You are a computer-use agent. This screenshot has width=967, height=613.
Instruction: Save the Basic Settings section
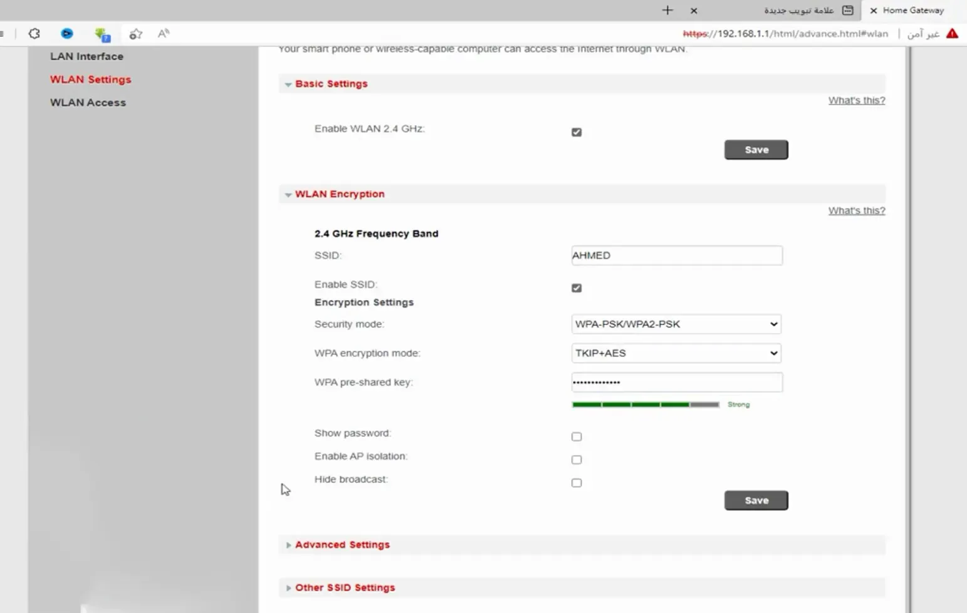click(x=756, y=150)
